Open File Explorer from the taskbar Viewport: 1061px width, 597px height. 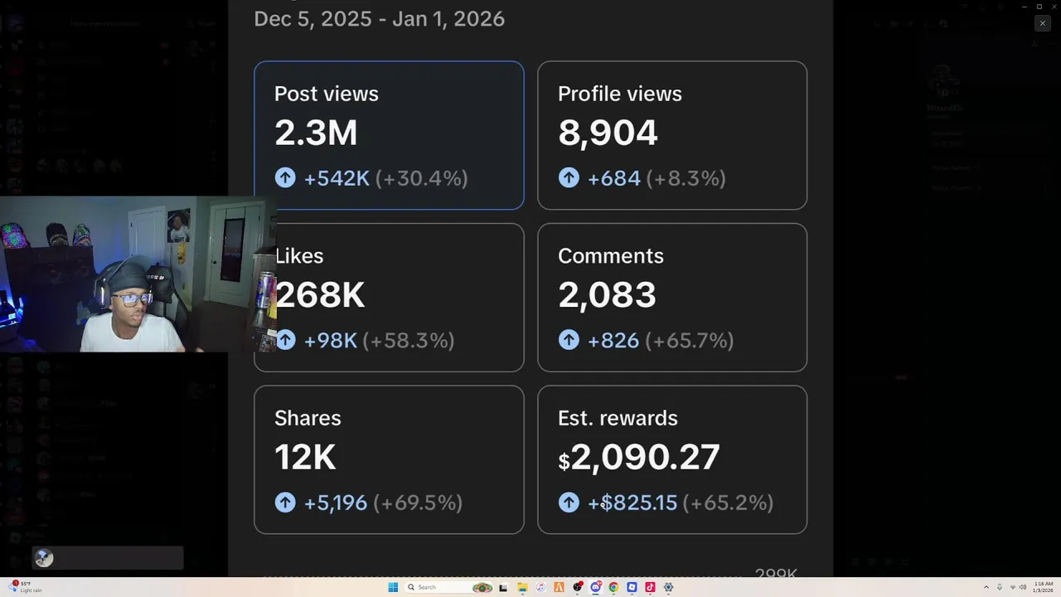click(522, 587)
